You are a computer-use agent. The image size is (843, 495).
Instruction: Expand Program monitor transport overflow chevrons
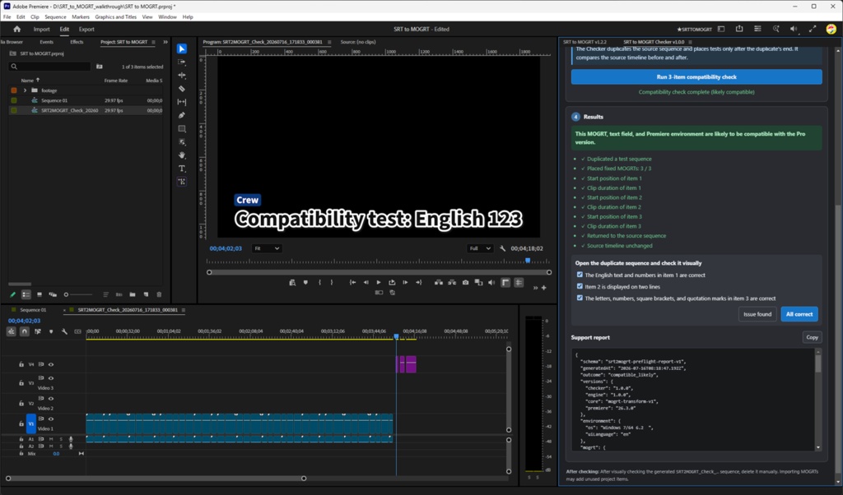[x=535, y=288]
